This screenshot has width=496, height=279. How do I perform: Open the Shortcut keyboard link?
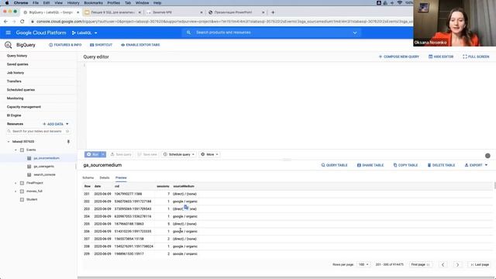tap(102, 45)
